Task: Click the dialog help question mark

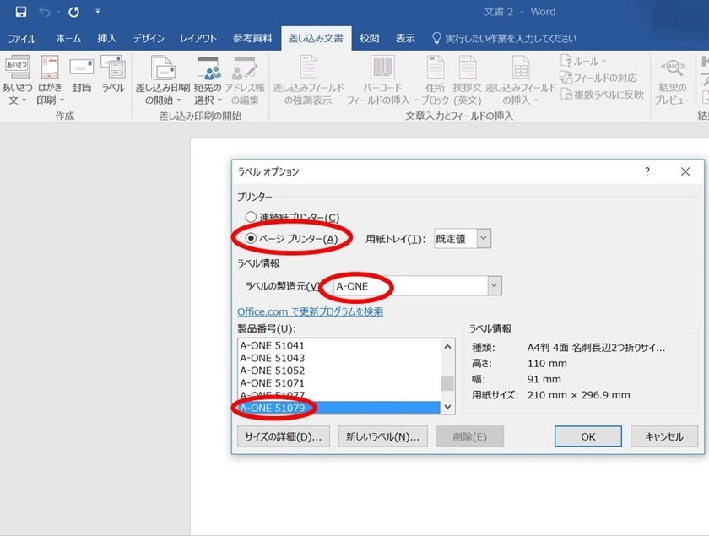Action: [x=647, y=171]
